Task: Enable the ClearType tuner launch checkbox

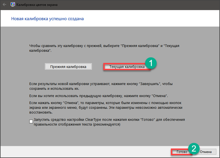Action: click(x=31, y=121)
